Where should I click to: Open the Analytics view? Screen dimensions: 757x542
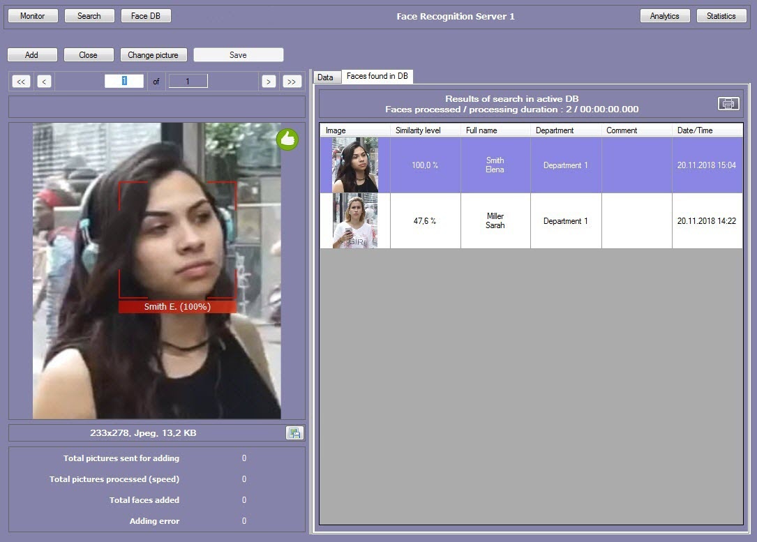click(665, 16)
